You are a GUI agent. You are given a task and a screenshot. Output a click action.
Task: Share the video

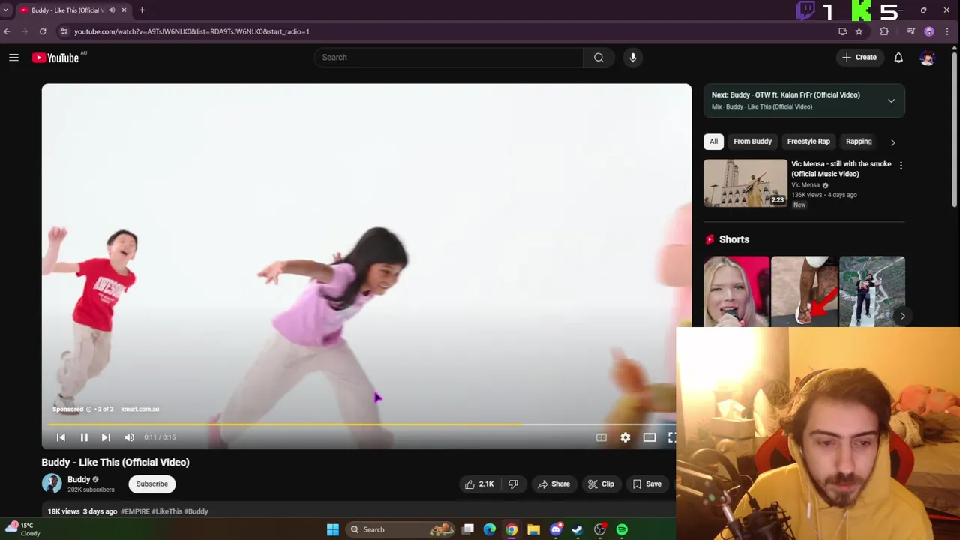click(x=553, y=484)
